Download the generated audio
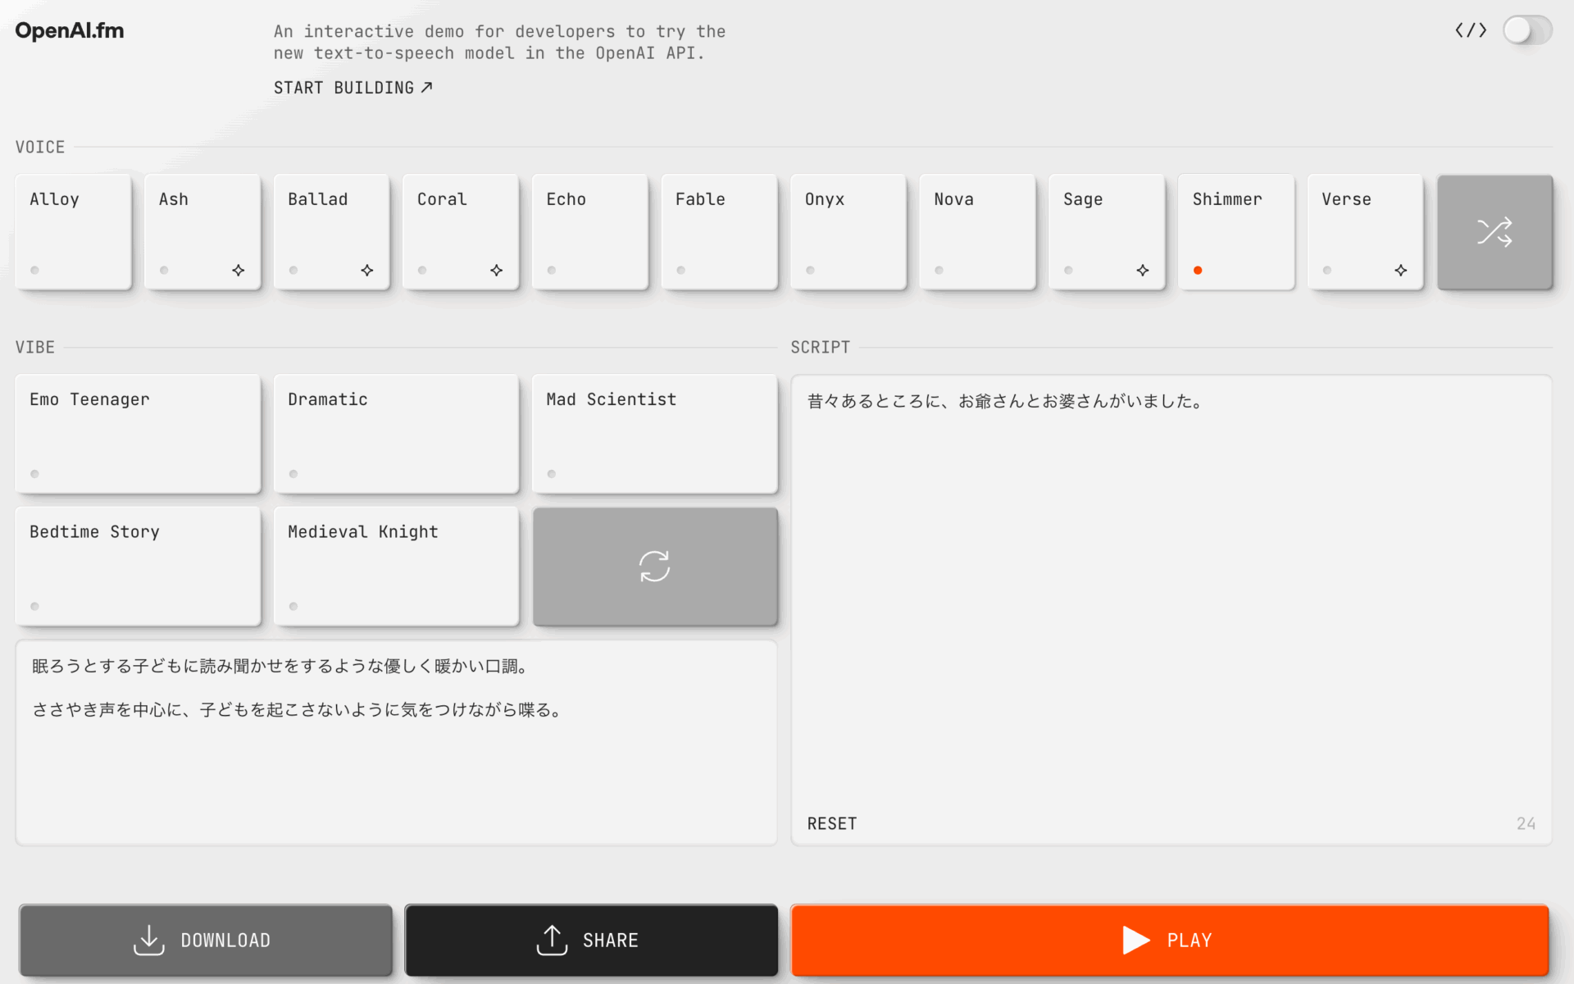1574x984 pixels. pyautogui.click(x=205, y=940)
